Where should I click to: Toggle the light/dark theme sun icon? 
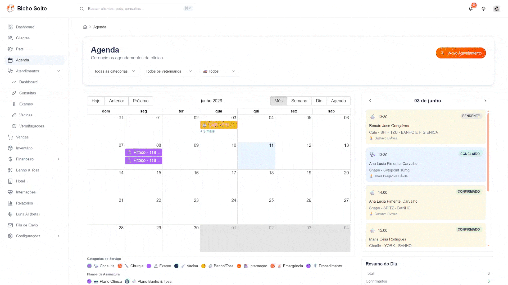484,9
